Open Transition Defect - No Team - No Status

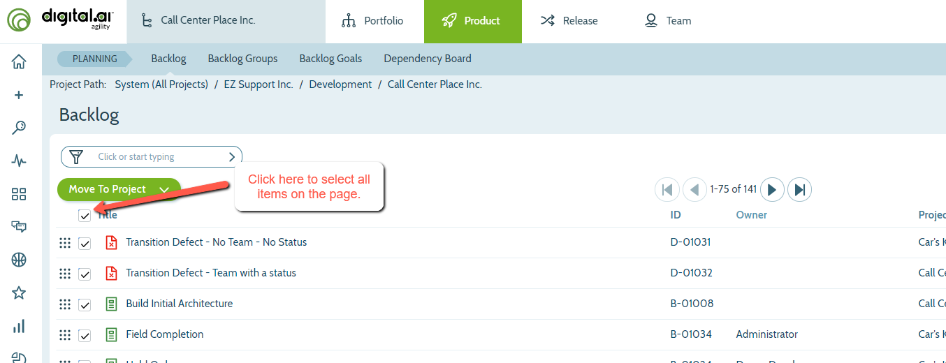[216, 242]
